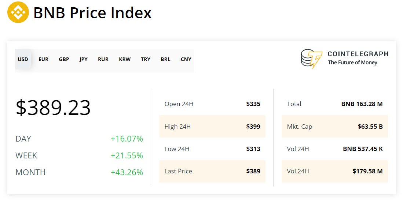The height and width of the screenshot is (203, 403).
Task: Change currency to TRY
Action: 146,59
